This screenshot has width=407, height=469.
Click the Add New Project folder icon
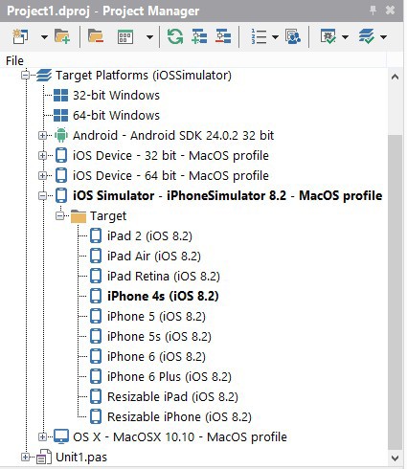(x=62, y=36)
